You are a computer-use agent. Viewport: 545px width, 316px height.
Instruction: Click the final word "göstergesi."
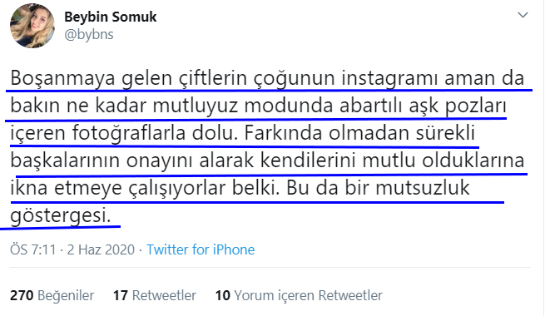click(x=61, y=215)
